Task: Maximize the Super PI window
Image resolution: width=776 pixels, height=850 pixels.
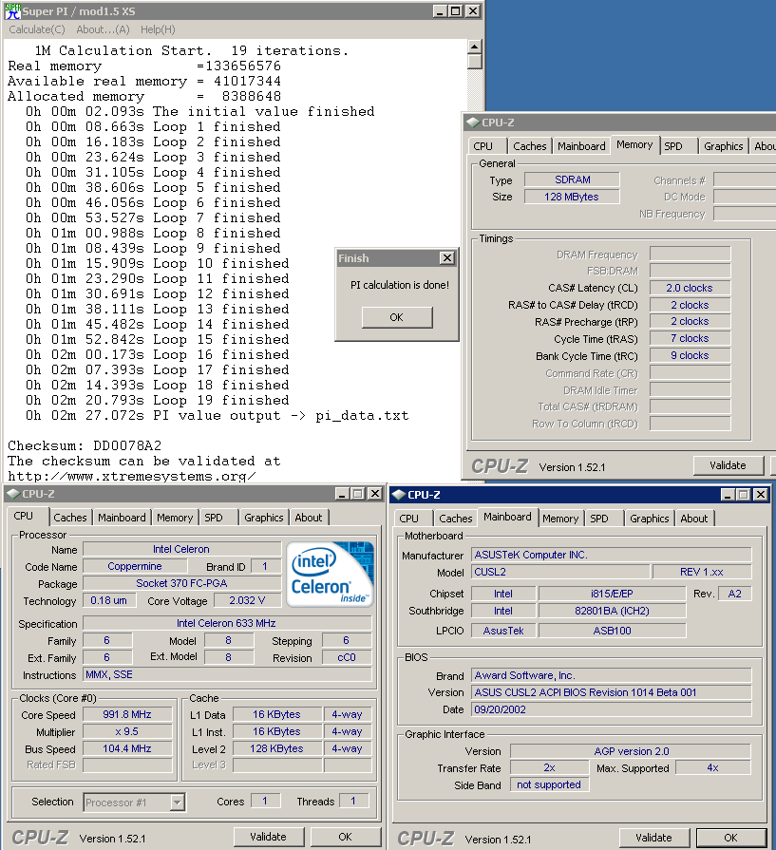Action: [456, 11]
